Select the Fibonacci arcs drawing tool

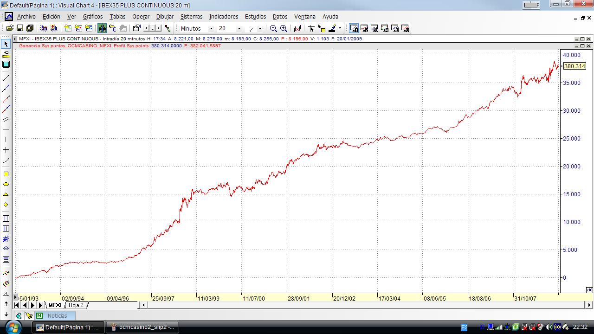tap(6, 249)
